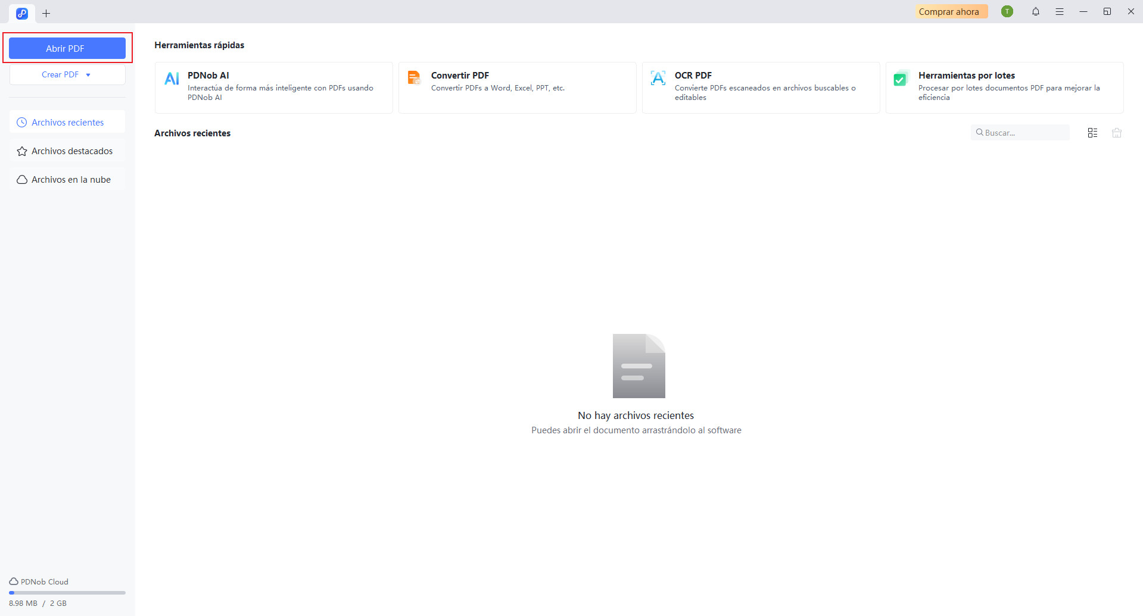The image size is (1143, 616).
Task: Click the Abrir PDF button
Action: click(x=67, y=48)
